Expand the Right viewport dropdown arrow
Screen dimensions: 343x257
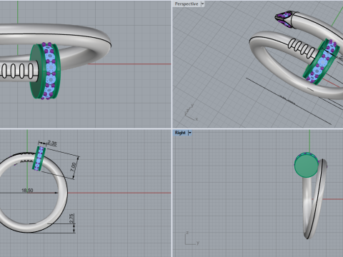coord(190,133)
